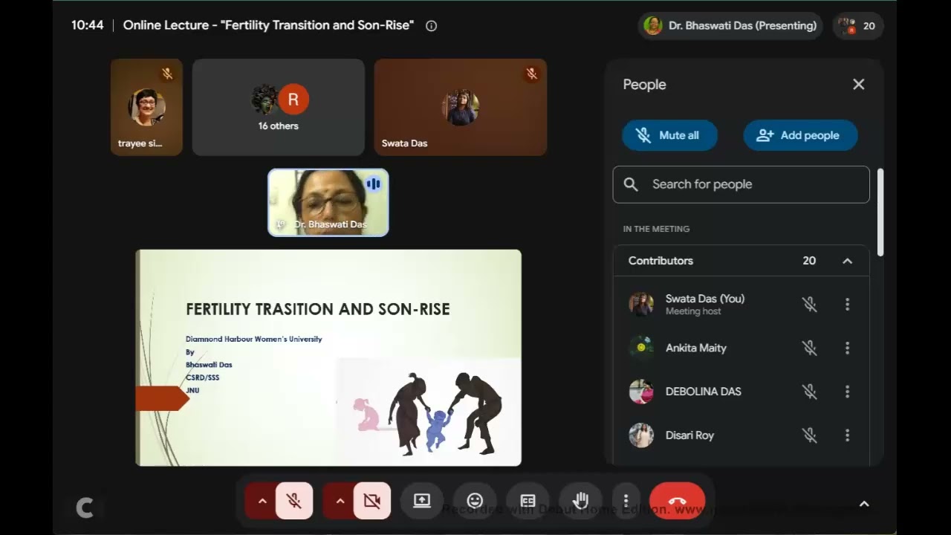The width and height of the screenshot is (951, 535).
Task: Expand hidden panel chevron at bottom right
Action: click(x=864, y=504)
